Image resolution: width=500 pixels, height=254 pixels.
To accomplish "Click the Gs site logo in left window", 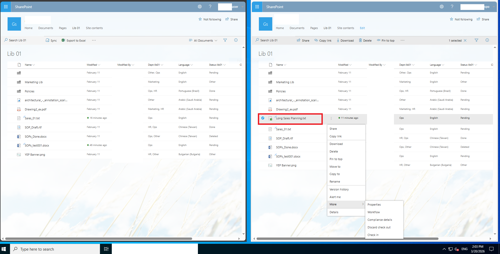I will tap(14, 24).
